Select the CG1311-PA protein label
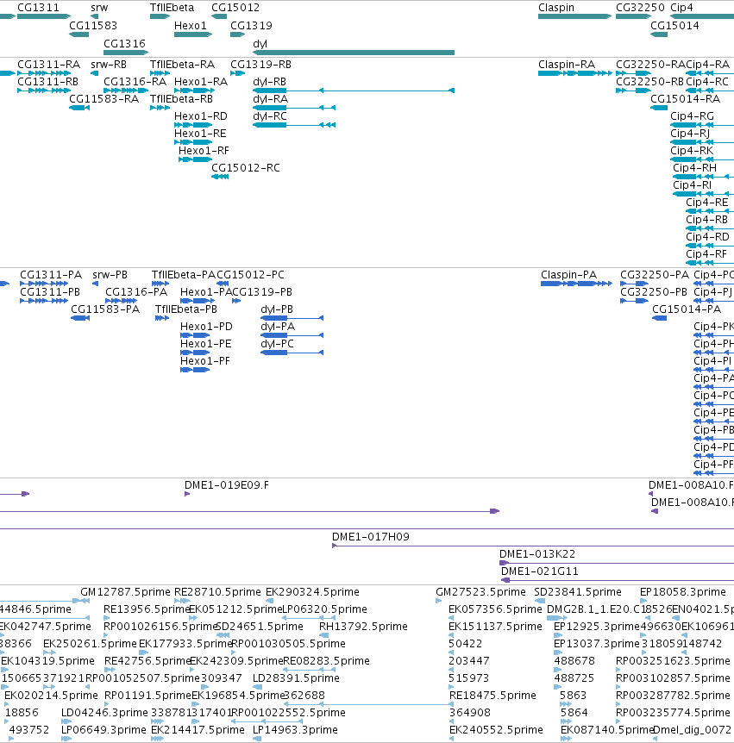The height and width of the screenshot is (743, 734). (51, 275)
